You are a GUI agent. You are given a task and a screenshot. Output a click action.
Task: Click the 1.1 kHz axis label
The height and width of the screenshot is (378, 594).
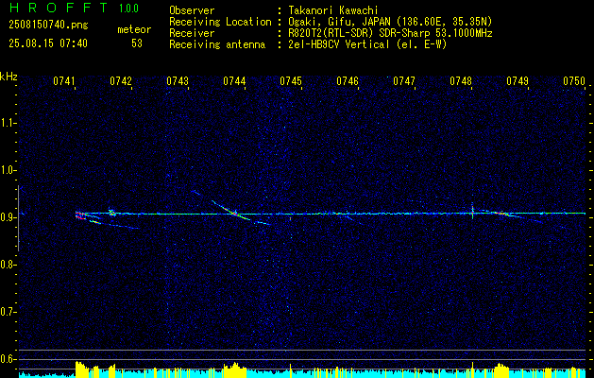pos(8,123)
